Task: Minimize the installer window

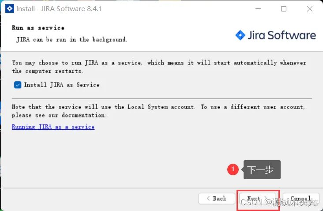Action: coord(258,9)
